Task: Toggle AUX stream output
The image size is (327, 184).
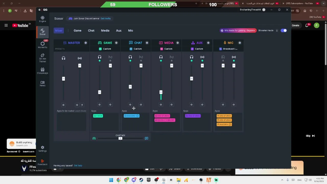Action: pyautogui.click(x=202, y=57)
